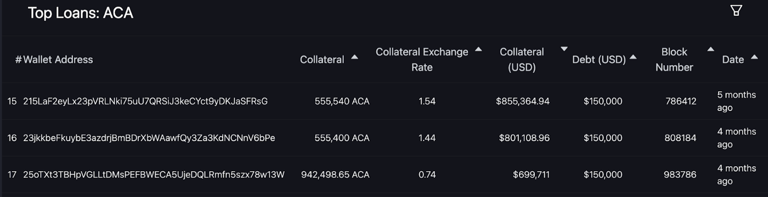Click the Collateral Exchange Rate sort arrow
768x197 pixels.
tap(478, 49)
